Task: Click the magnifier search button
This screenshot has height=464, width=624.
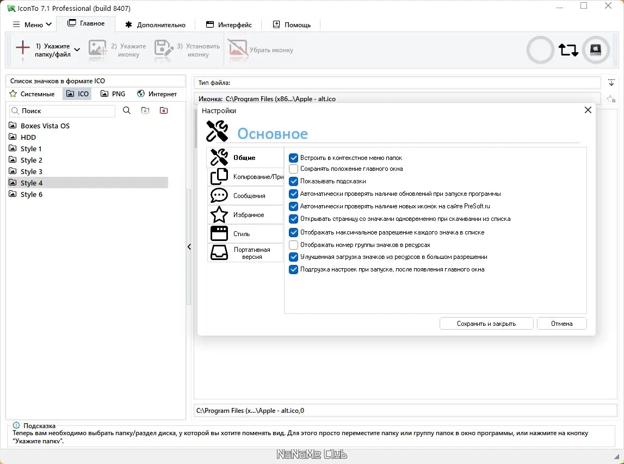Action: coord(127,110)
